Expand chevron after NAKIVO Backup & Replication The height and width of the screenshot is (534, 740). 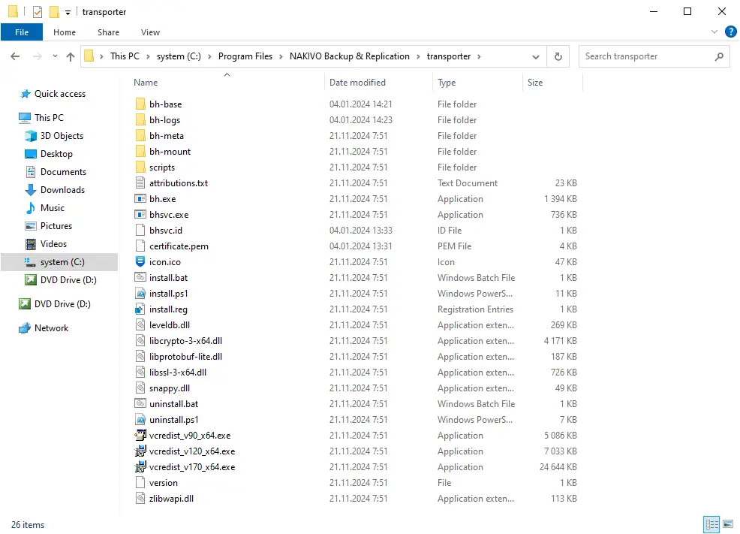[x=418, y=56]
